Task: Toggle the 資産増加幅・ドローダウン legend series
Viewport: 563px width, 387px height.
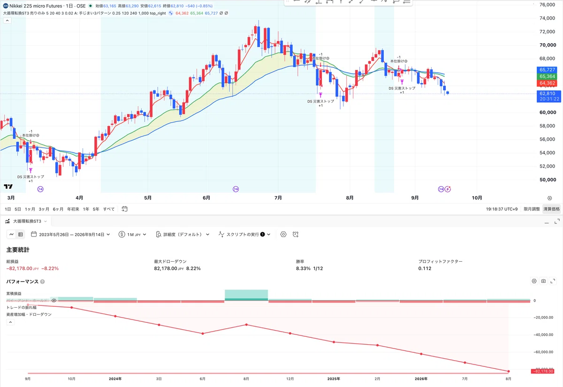Action: click(x=29, y=314)
